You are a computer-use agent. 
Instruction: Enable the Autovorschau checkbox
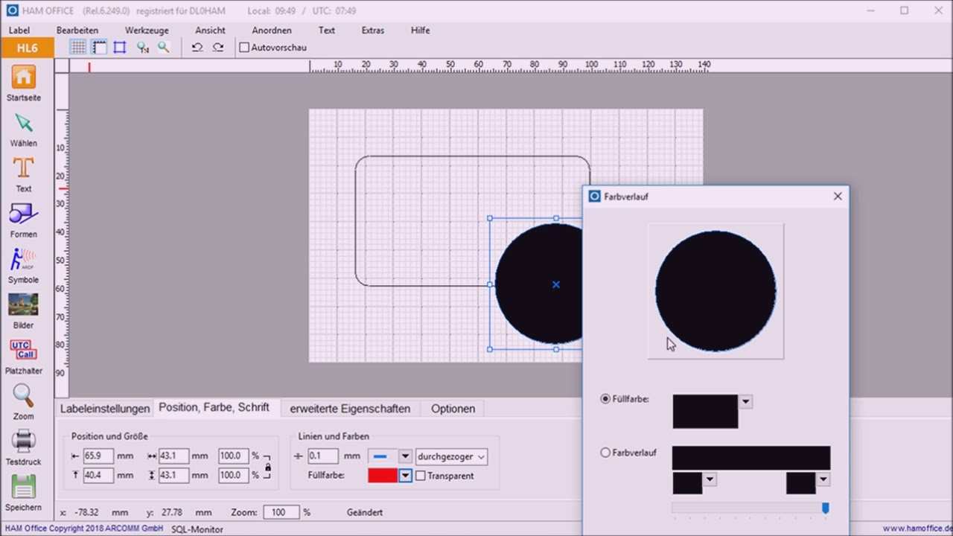click(244, 48)
